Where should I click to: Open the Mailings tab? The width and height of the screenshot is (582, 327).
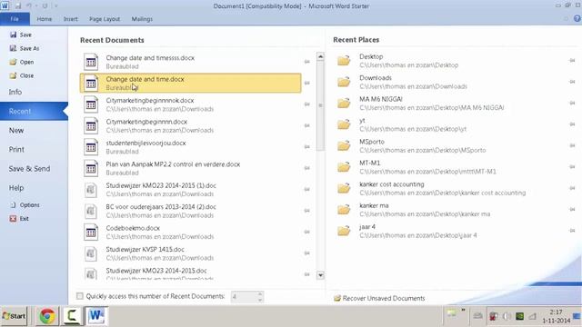pyautogui.click(x=142, y=19)
